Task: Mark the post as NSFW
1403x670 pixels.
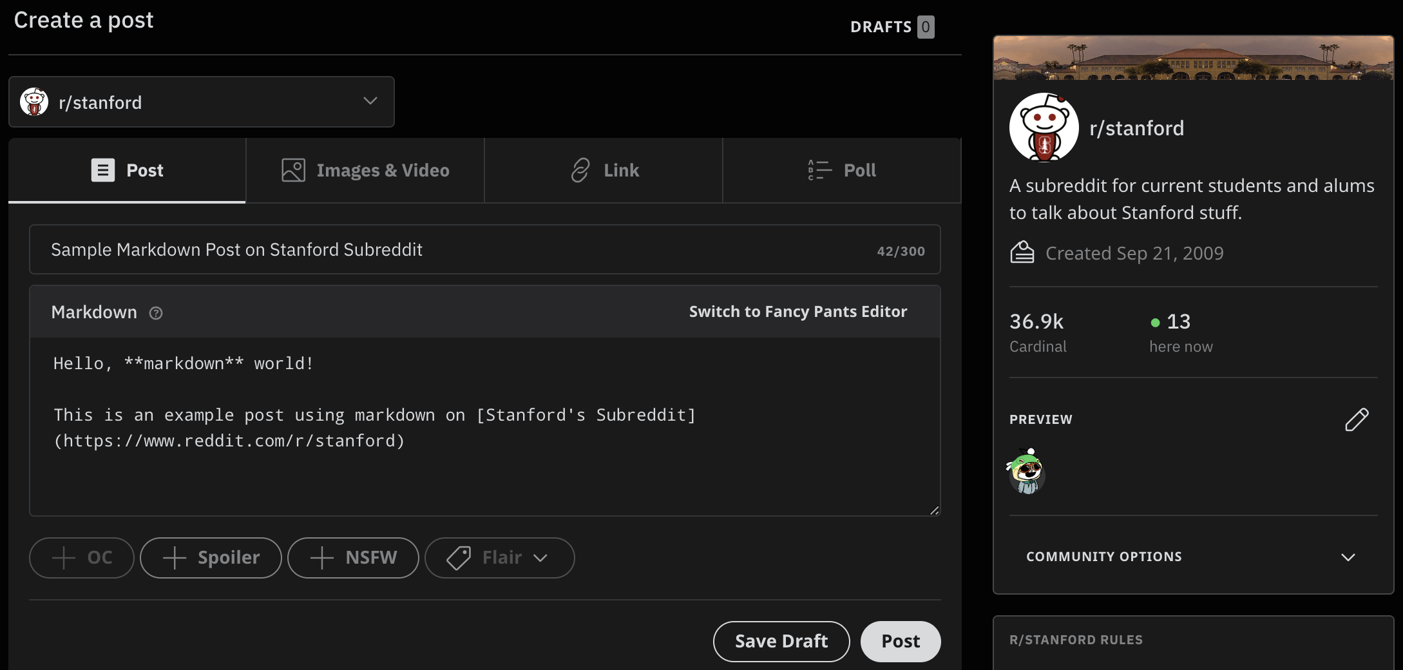Action: [353, 557]
